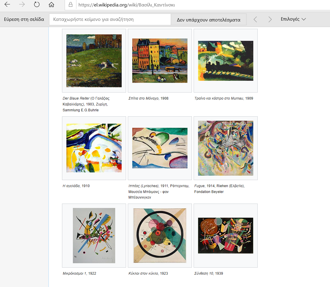Click the address bar URL
This screenshot has width=330, height=287.
pyautogui.click(x=126, y=5)
